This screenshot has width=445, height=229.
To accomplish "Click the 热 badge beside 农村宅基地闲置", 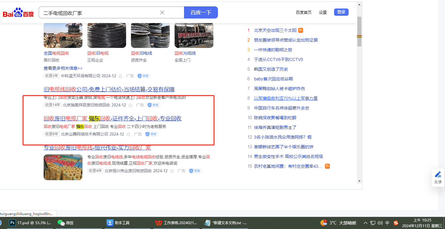I will [327, 166].
